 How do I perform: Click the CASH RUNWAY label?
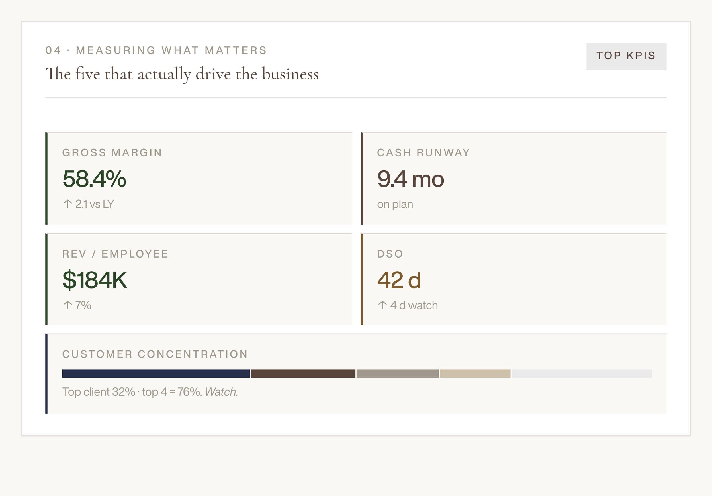pos(423,153)
